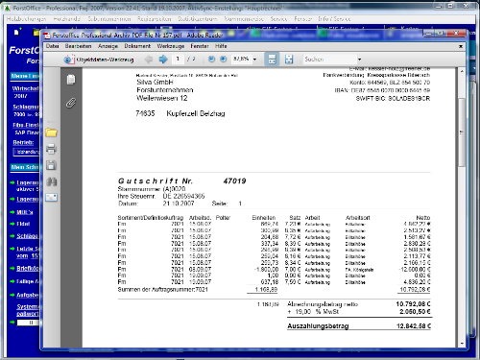The image size is (480, 360).
Task: Open the Bearbeiten menu
Action: (x=78, y=46)
